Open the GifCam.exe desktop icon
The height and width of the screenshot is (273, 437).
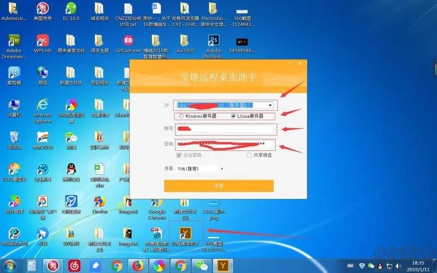(x=128, y=43)
